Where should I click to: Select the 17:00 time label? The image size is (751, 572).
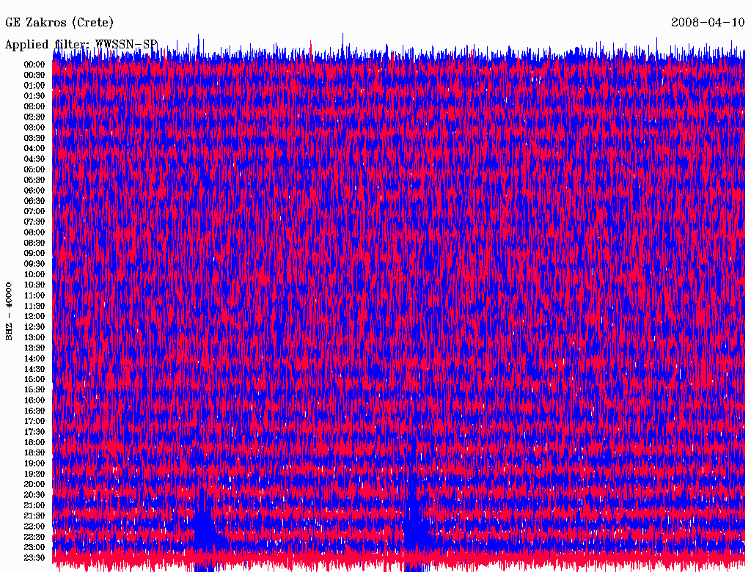[x=34, y=422]
